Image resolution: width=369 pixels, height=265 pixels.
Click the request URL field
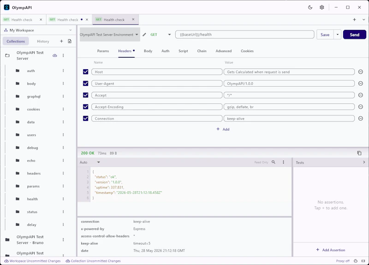tap(244, 34)
